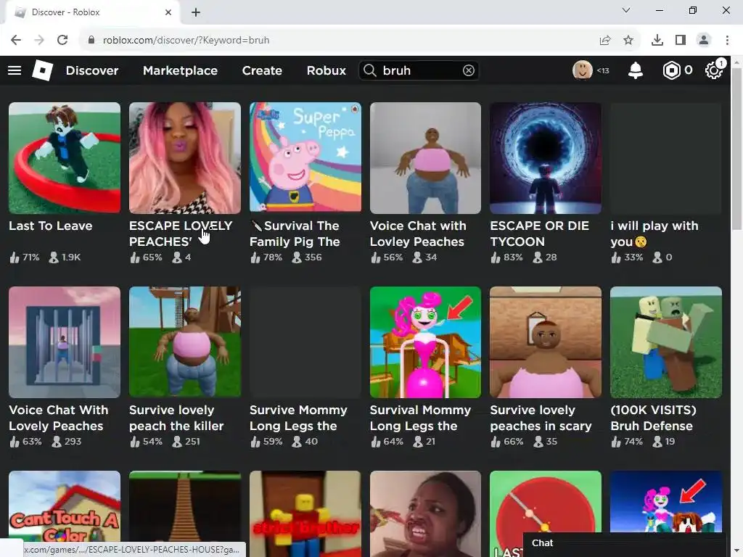Open ESCAPE OR DIE TYCOON thumbnail
Screen dimensions: 743x557
pyautogui.click(x=546, y=157)
